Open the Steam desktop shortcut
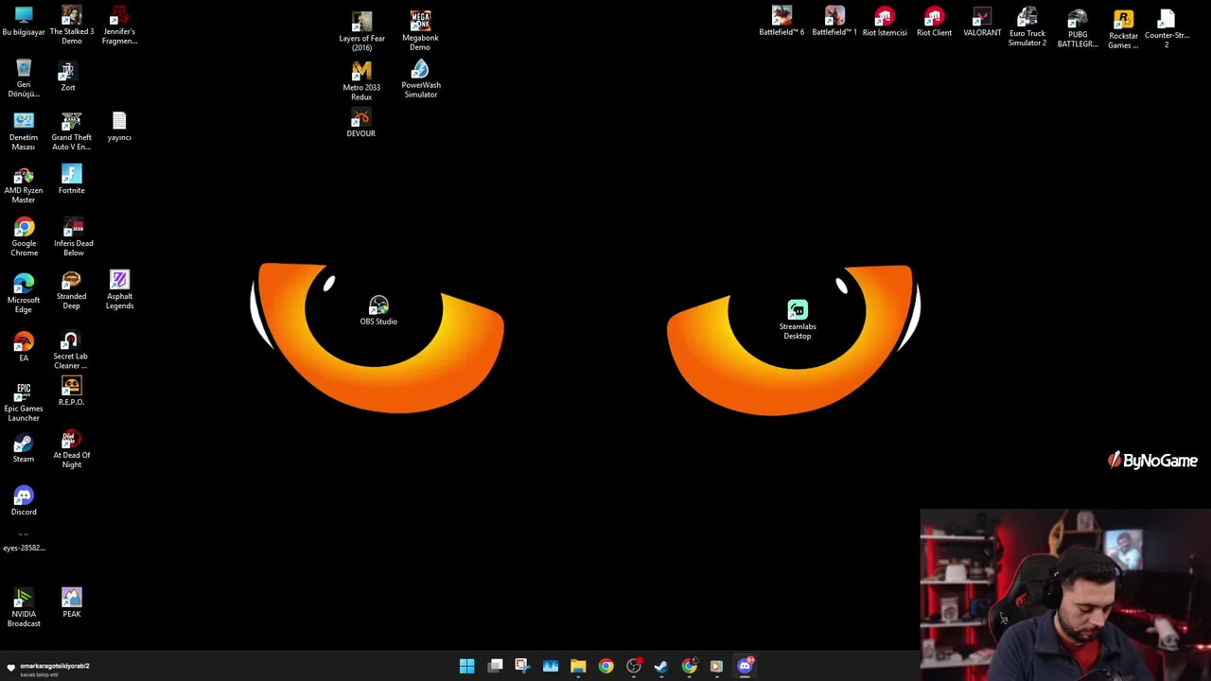Viewport: 1211px width, 681px height. [24, 448]
